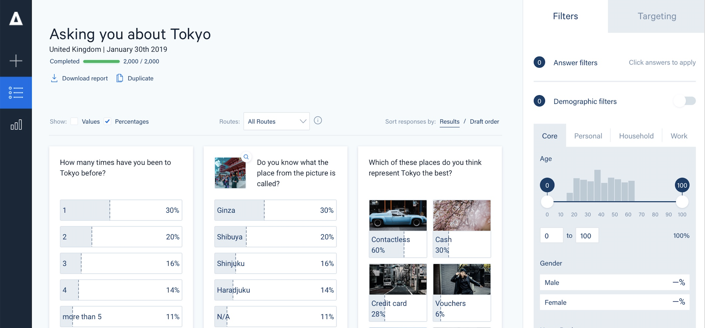Open the Personal demographics tab

tap(588, 136)
